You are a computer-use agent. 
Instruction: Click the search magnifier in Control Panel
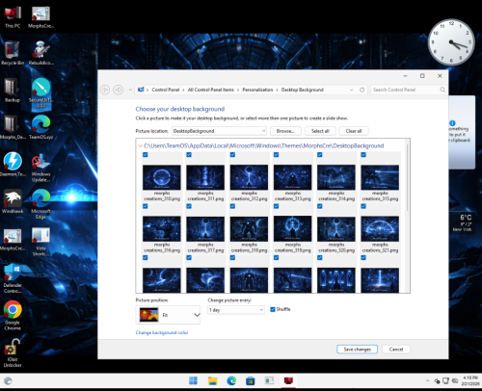click(x=442, y=90)
